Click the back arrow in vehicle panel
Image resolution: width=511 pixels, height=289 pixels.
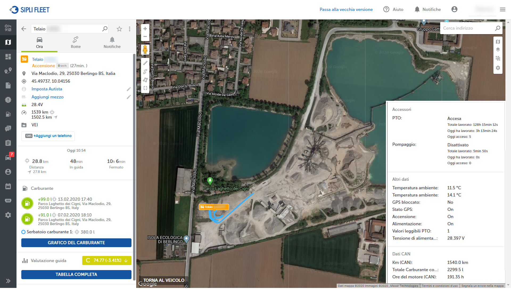(x=24, y=29)
